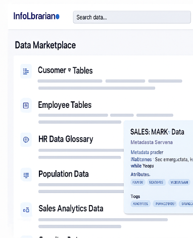This screenshot has height=238, width=193.
Task: Open the Employee Tables entry
Action: pyautogui.click(x=65, y=105)
